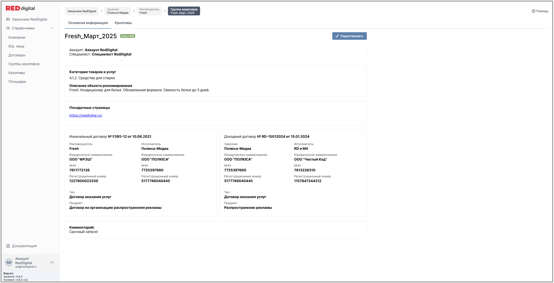This screenshot has width=554, height=283.
Task: Click category 4.1.2. Средства для стирки
Action: pyautogui.click(x=92, y=78)
